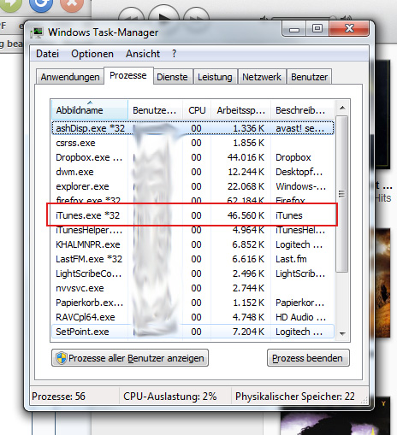Switch to the Netzwerk tab
This screenshot has width=397, height=435.
pyautogui.click(x=262, y=77)
